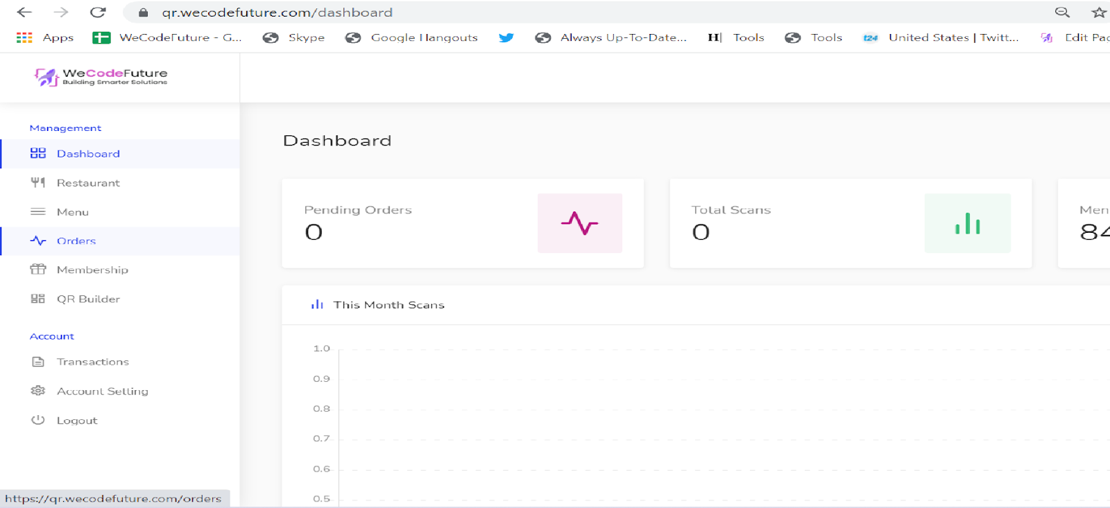
Task: Click the pink Pending Orders pulse icon
Action: tap(580, 223)
